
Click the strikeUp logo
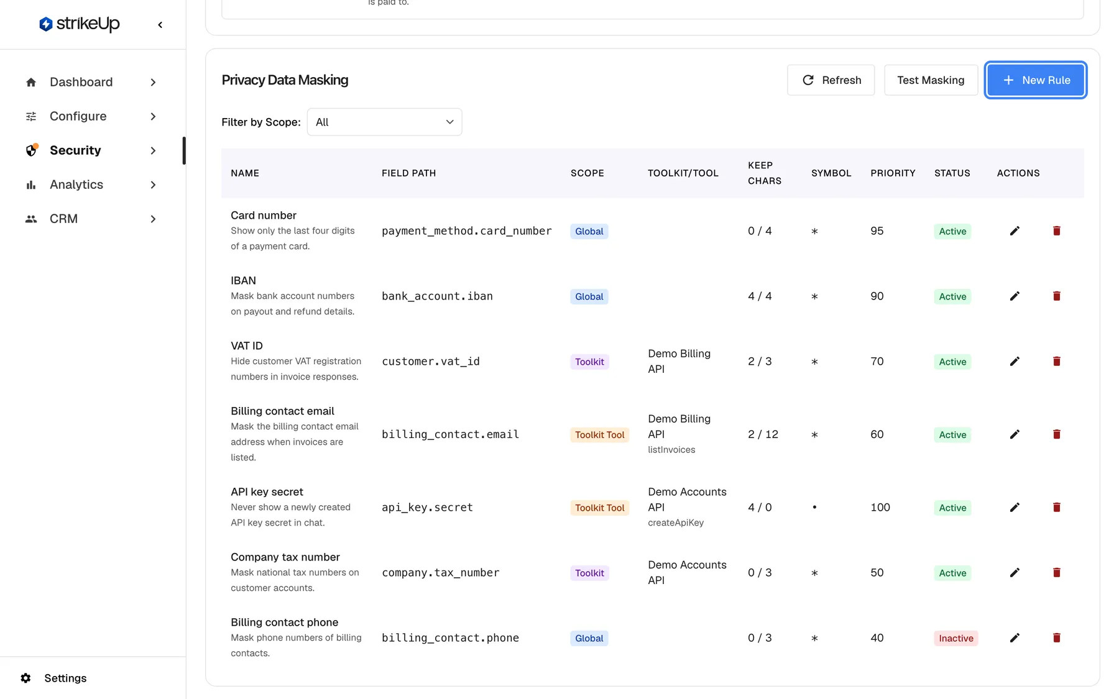pyautogui.click(x=79, y=24)
